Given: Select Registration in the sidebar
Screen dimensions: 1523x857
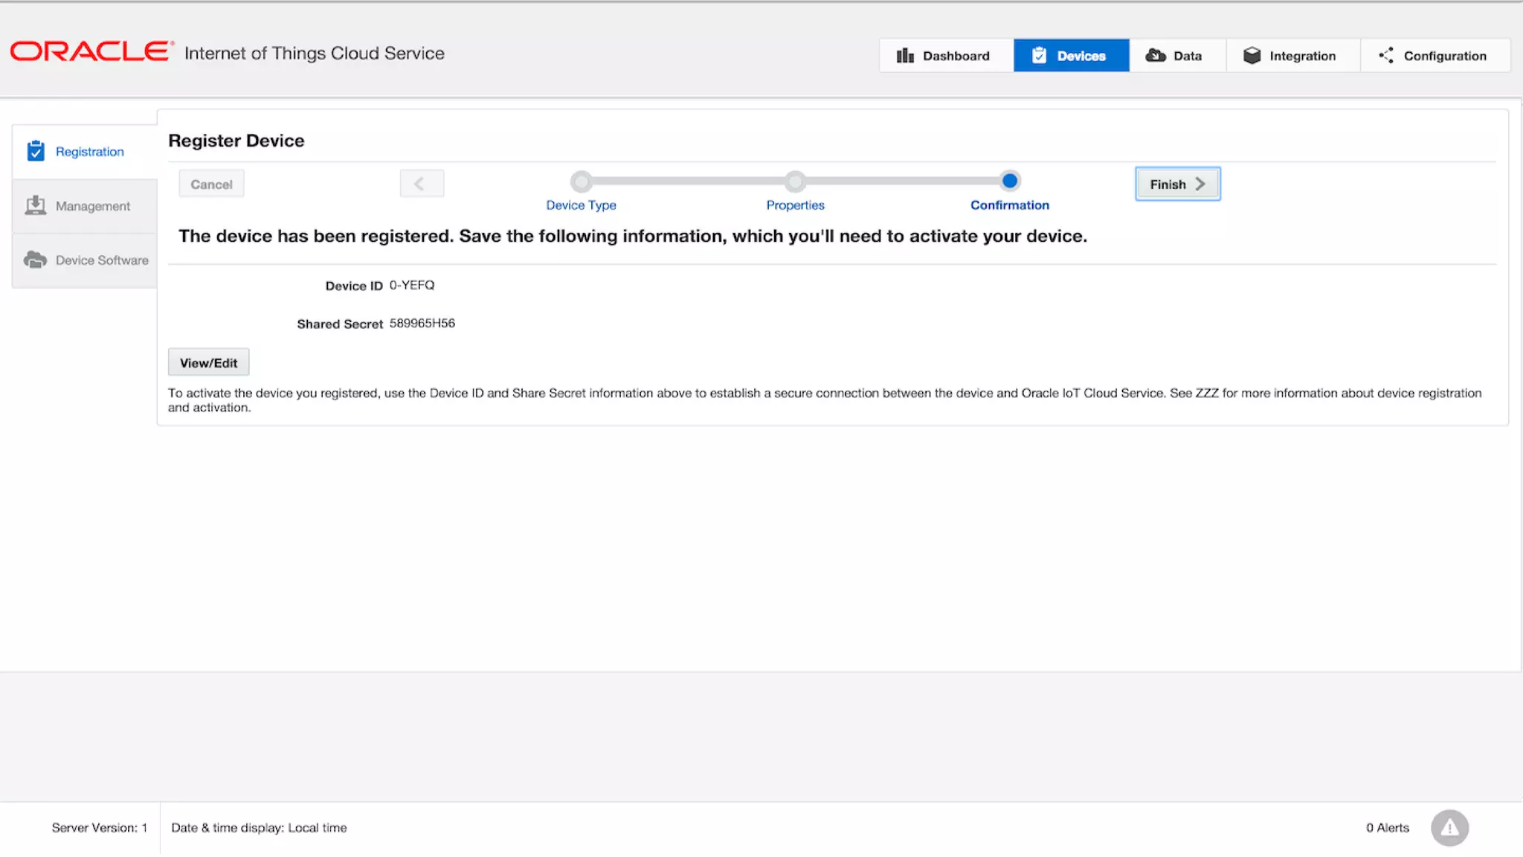Looking at the screenshot, I should coord(85,152).
